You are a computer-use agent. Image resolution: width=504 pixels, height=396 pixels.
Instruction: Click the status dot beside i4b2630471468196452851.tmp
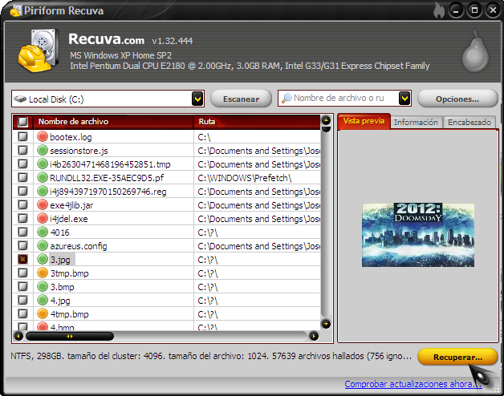tap(43, 164)
